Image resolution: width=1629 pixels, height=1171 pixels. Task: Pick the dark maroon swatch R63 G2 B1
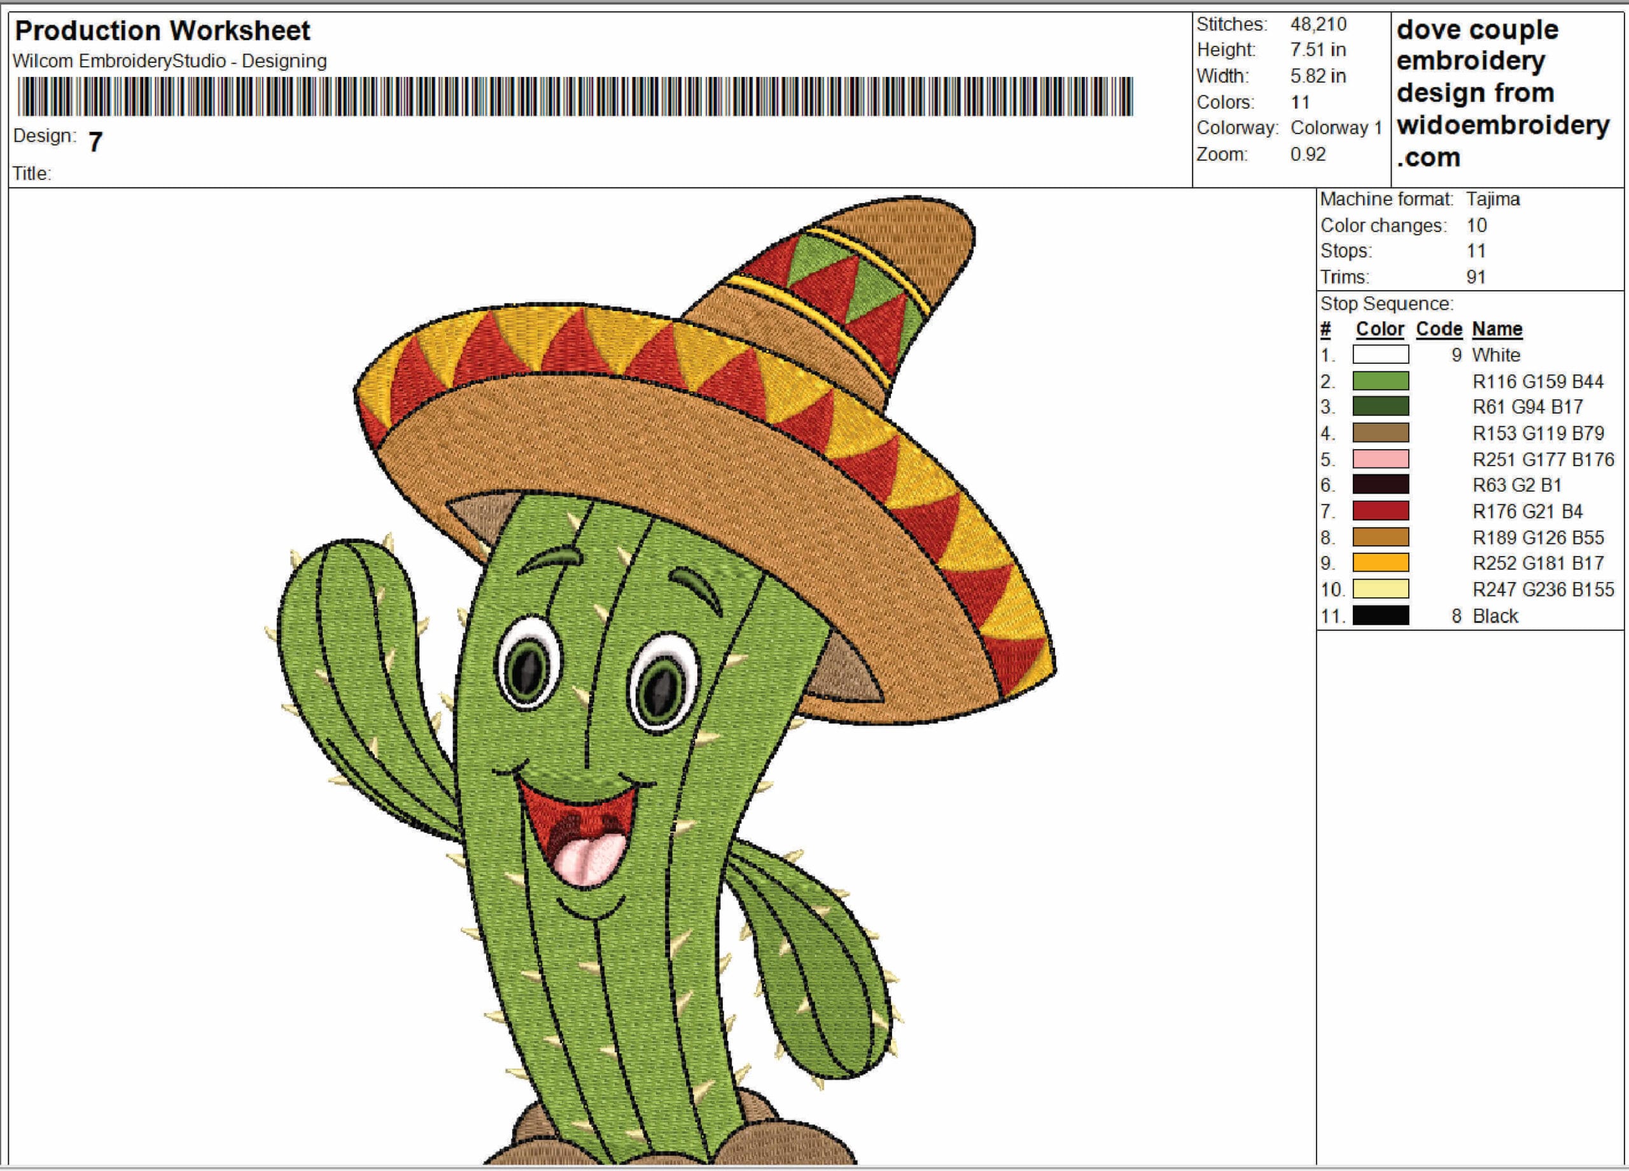[1380, 485]
